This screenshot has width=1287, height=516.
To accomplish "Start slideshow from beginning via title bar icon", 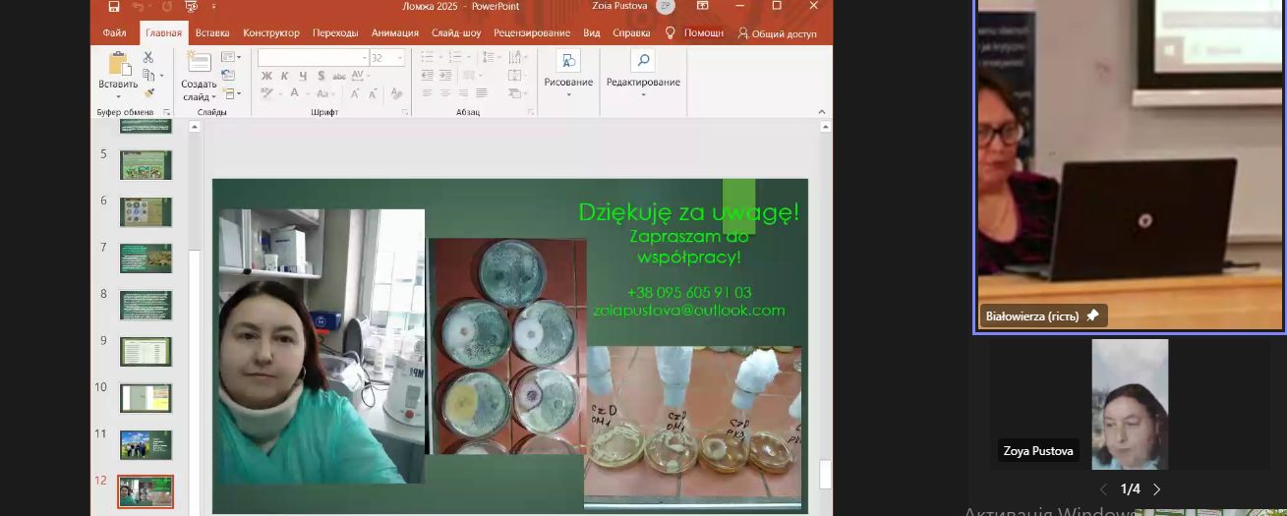I will click(191, 6).
